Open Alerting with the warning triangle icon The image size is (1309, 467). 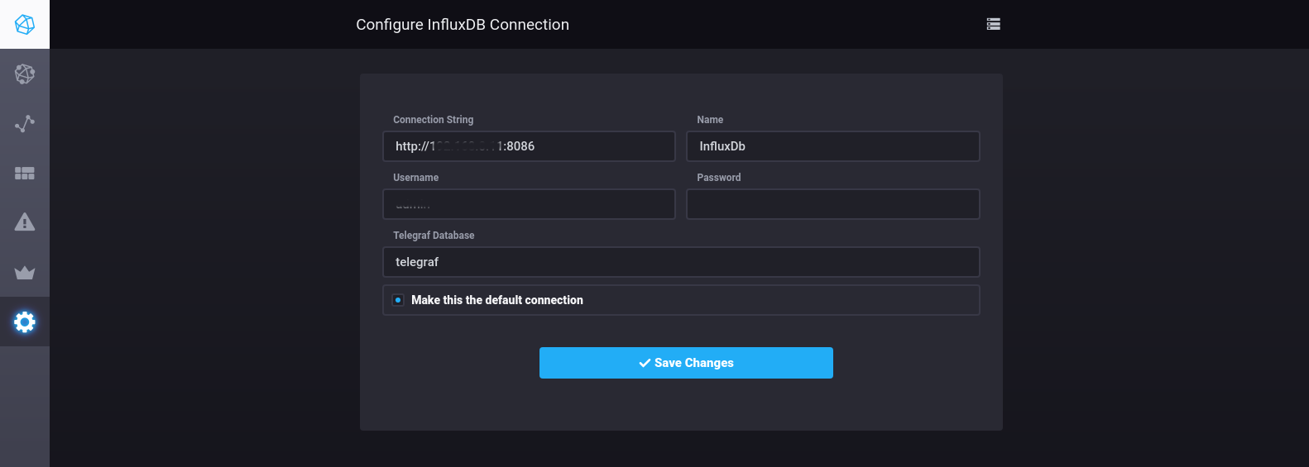pos(25,222)
